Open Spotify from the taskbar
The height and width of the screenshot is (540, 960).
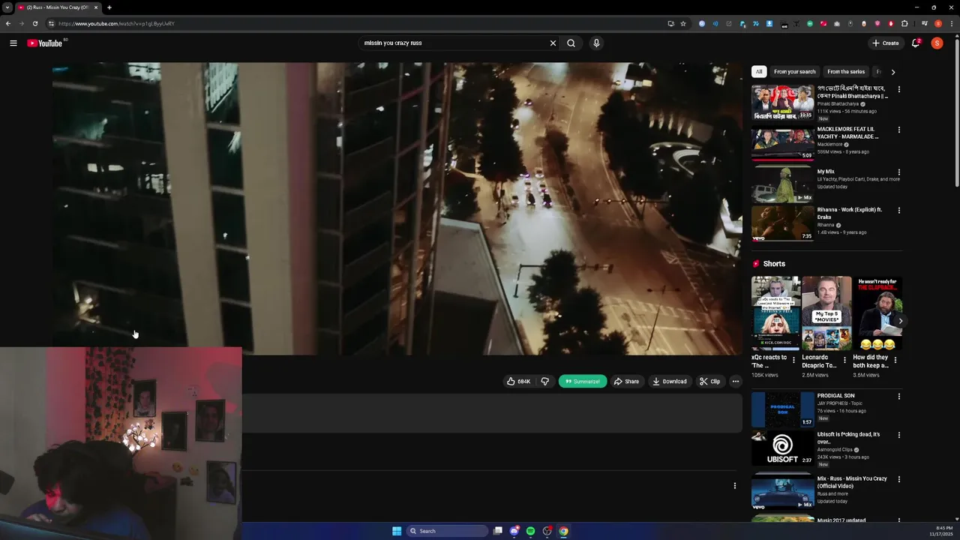(530, 531)
